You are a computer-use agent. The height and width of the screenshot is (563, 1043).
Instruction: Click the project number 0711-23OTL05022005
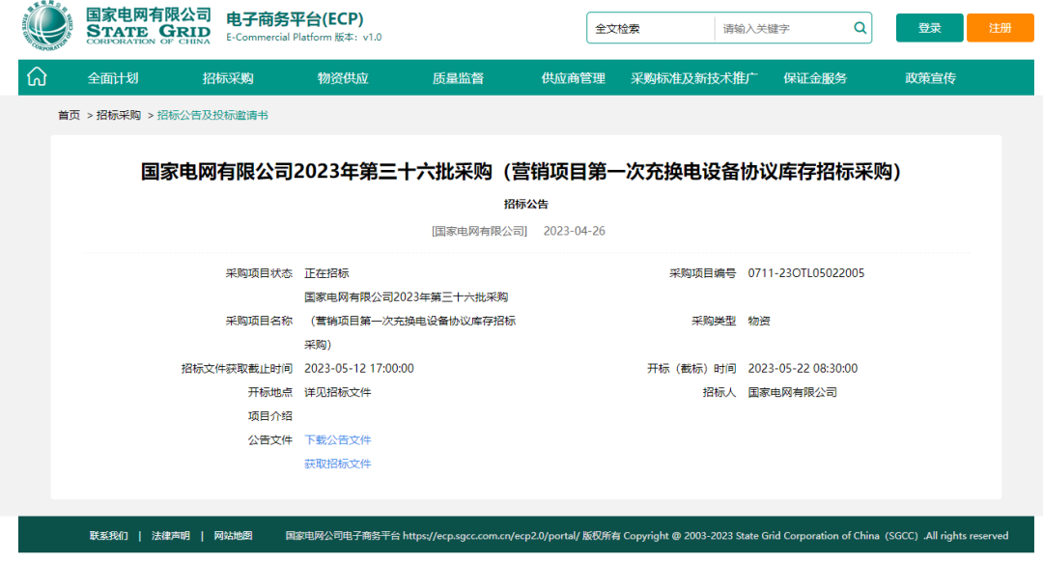pyautogui.click(x=806, y=273)
